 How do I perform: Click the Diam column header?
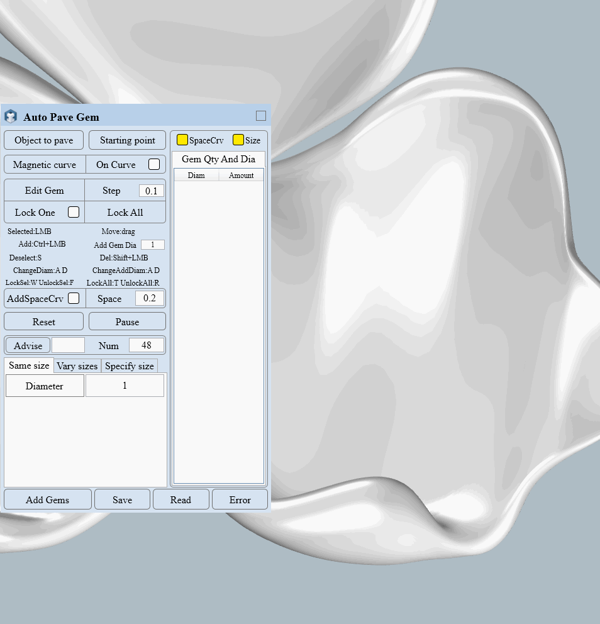click(196, 175)
